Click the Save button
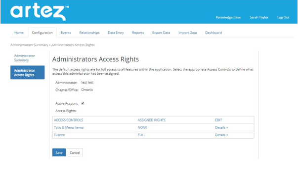The width and height of the screenshot is (298, 177). tap(59, 152)
